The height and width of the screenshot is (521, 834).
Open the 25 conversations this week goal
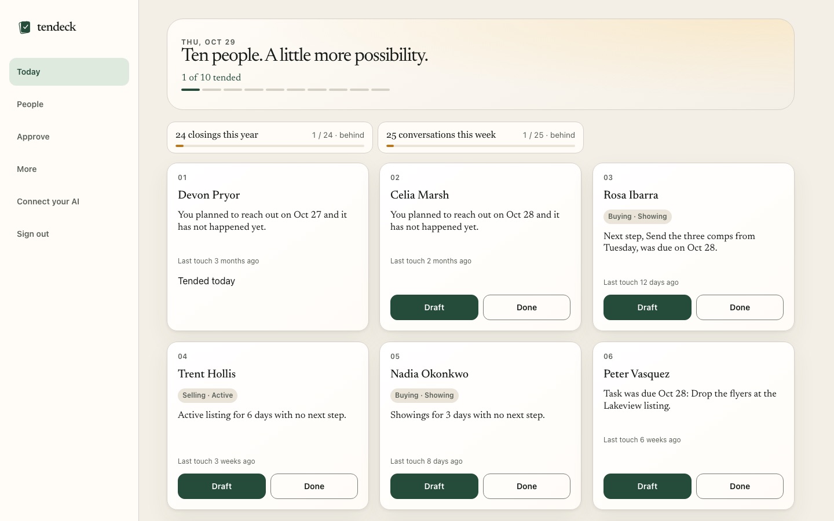click(481, 137)
